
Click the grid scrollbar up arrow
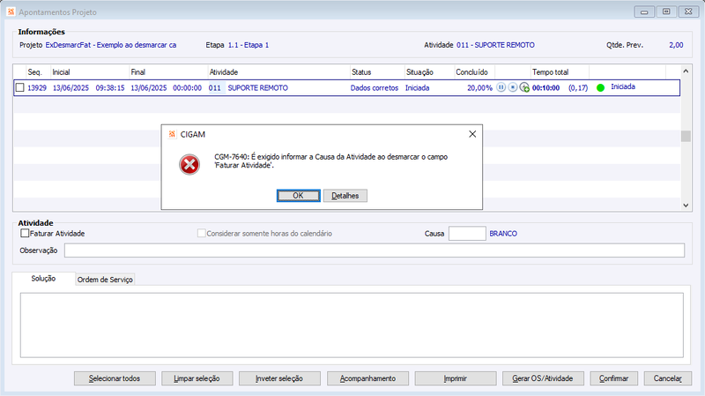(686, 71)
